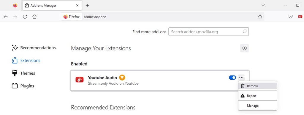Reload the current page
Viewport: 304px width, 115px height.
pos(25,17)
